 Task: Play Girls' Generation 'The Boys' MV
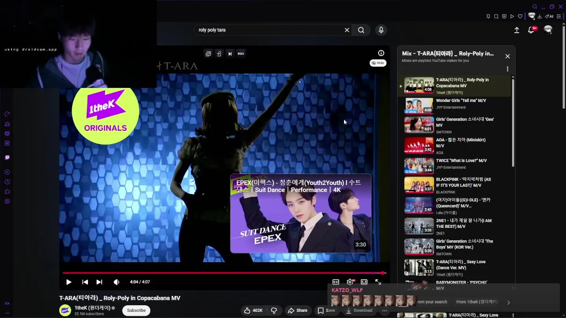point(458,247)
